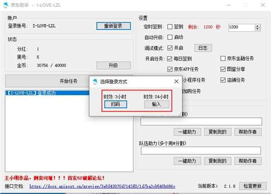Uncheck the 每日签到 task
271x194 pixels.
point(170,59)
